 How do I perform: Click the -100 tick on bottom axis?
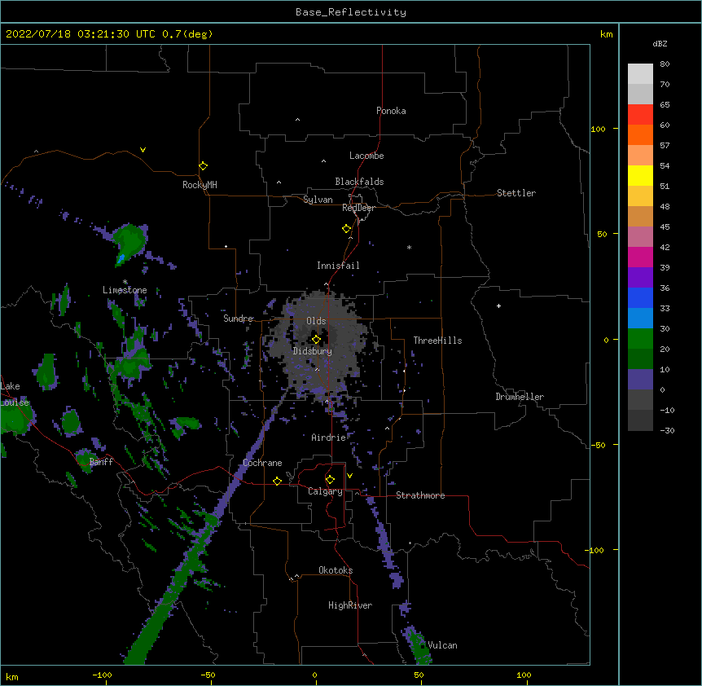(x=102, y=675)
